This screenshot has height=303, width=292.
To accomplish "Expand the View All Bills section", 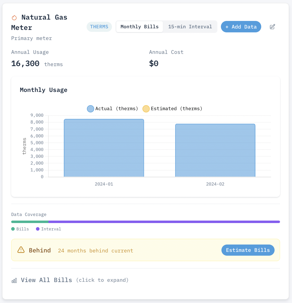I will [x=46, y=280].
